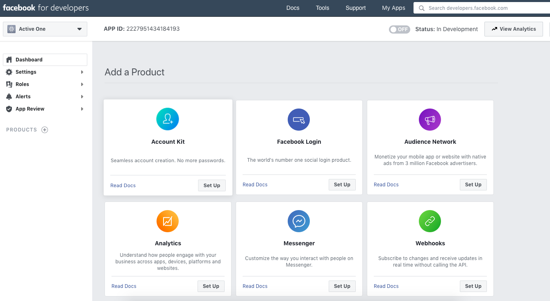Image resolution: width=550 pixels, height=301 pixels.
Task: Click the PRODUCTS sidebar heading
Action: (x=22, y=130)
